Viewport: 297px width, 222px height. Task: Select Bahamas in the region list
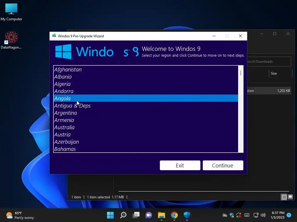(x=146, y=149)
